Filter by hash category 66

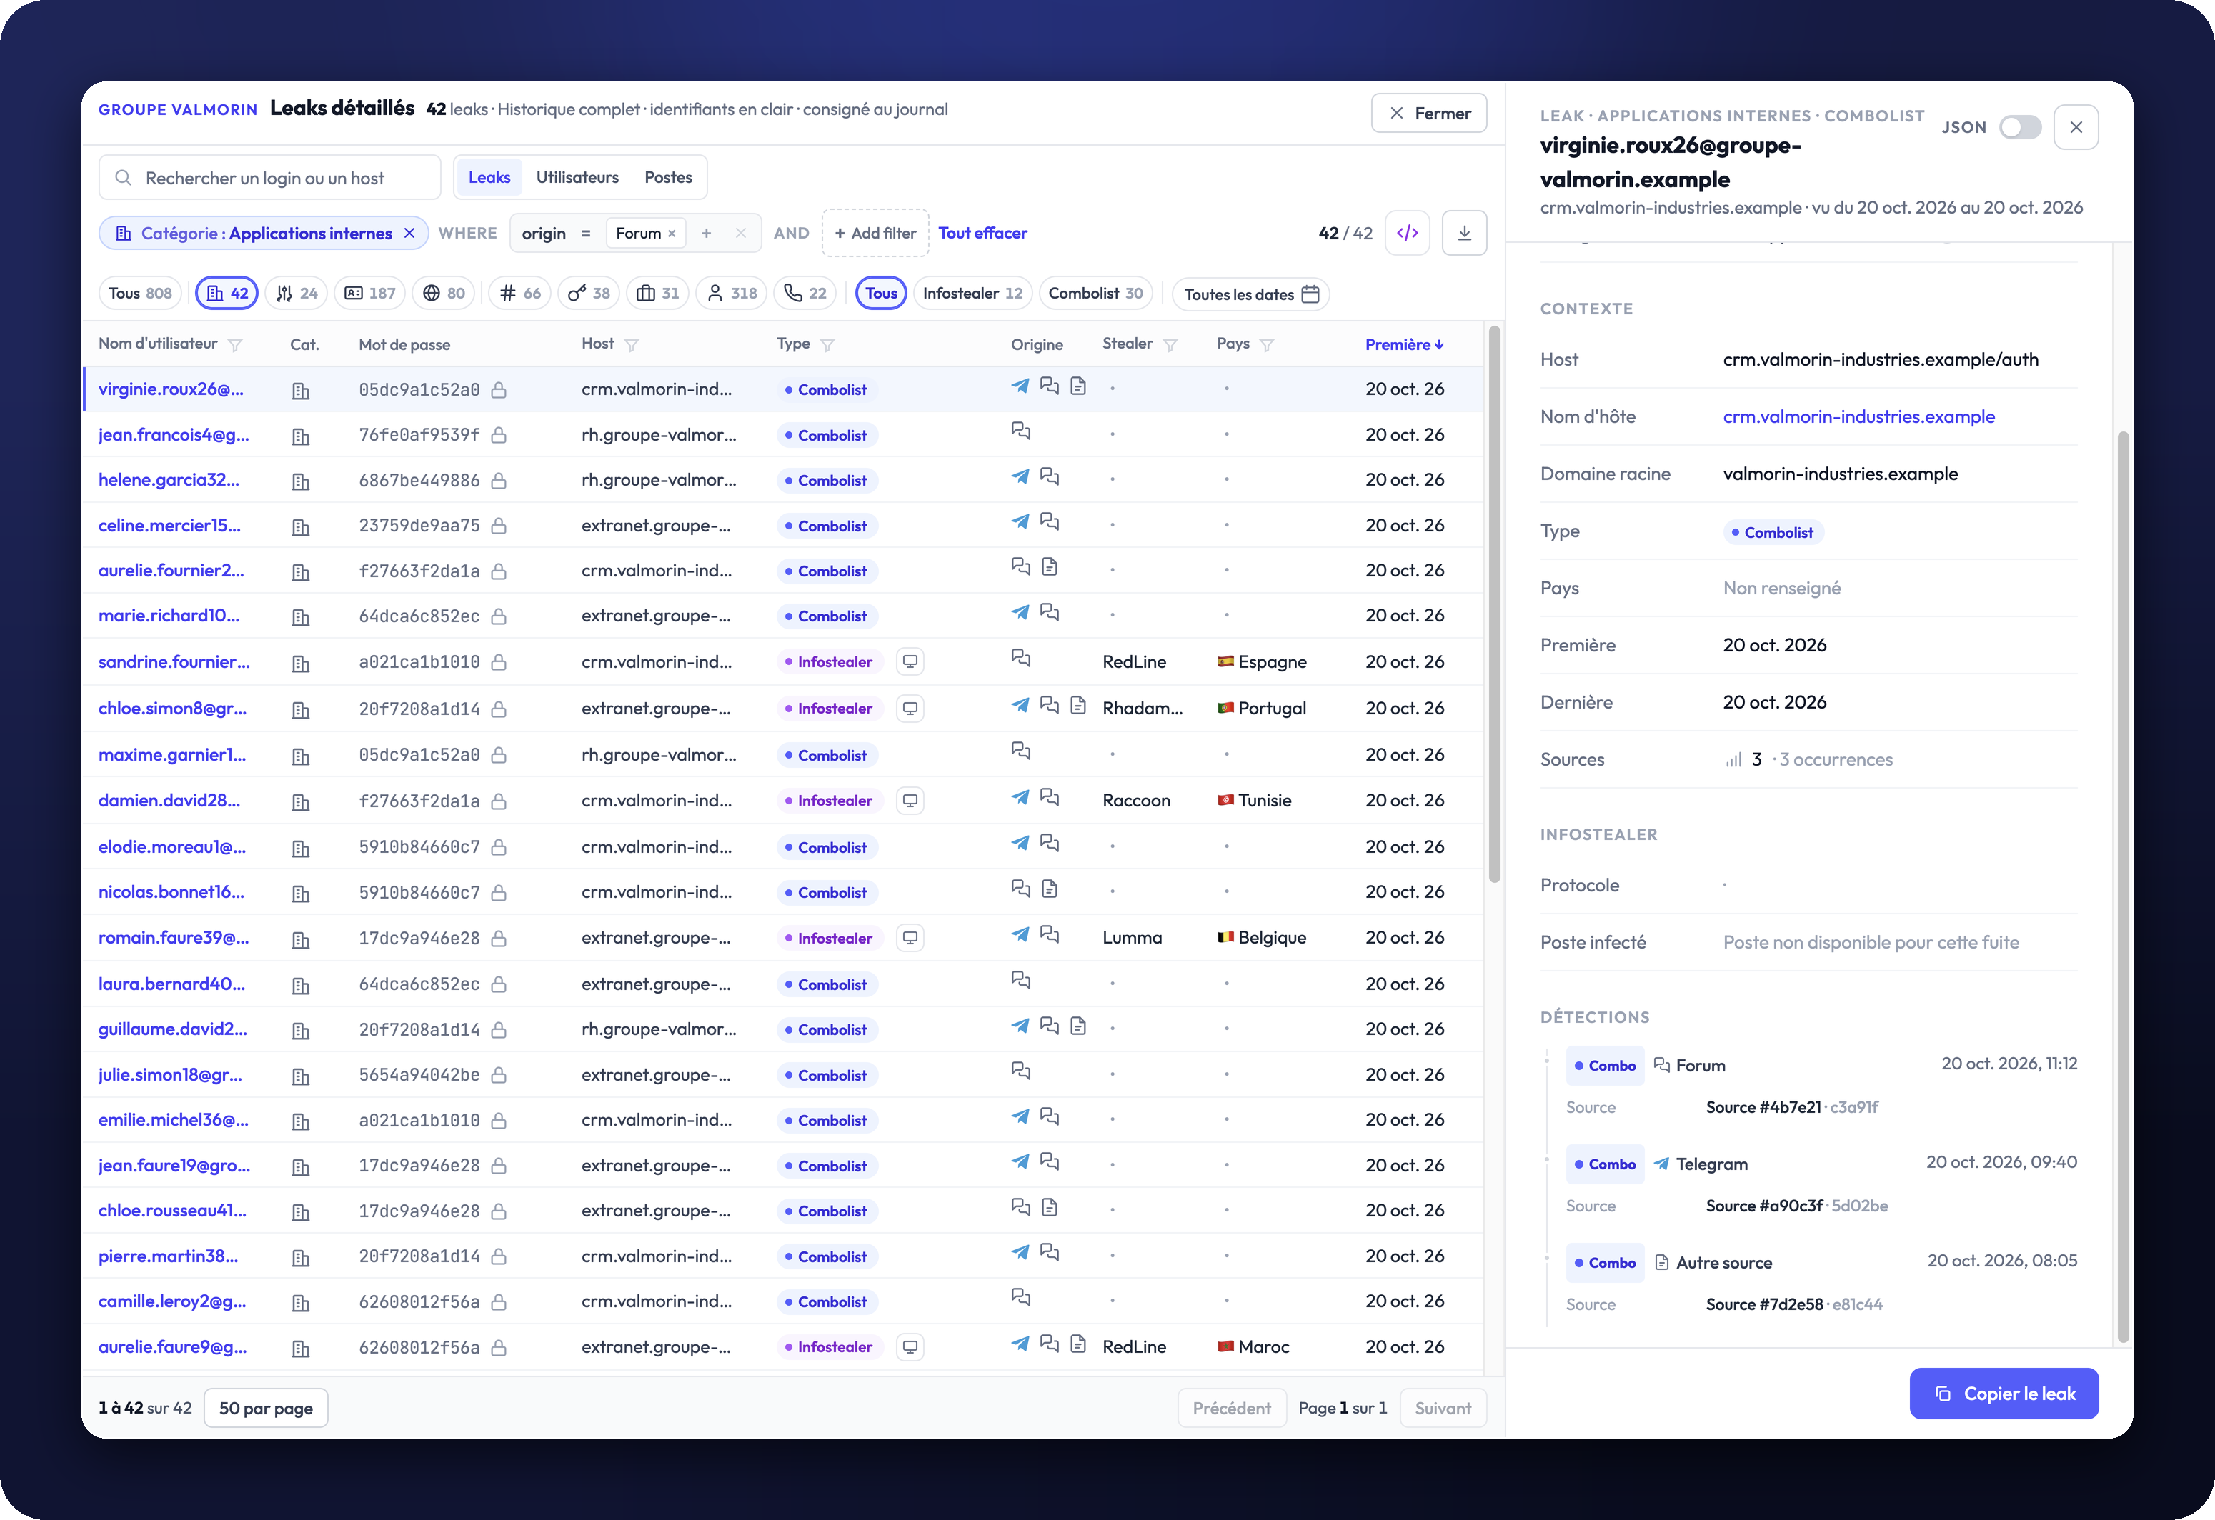tap(520, 294)
